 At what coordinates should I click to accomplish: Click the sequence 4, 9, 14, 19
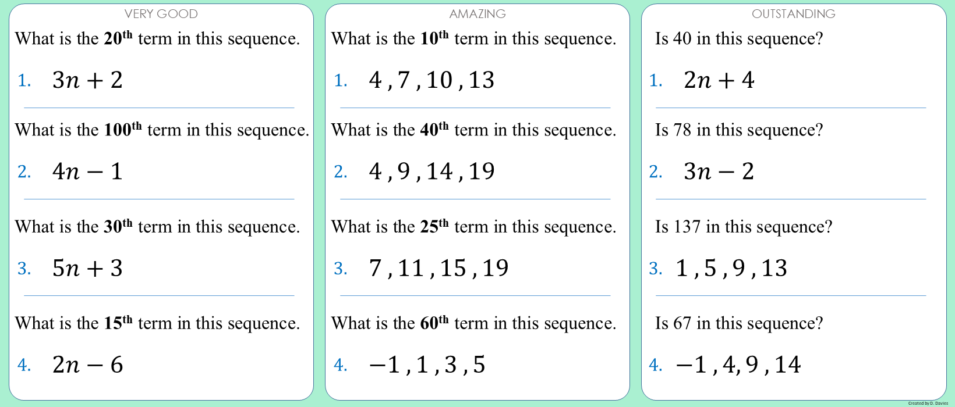[x=431, y=172]
